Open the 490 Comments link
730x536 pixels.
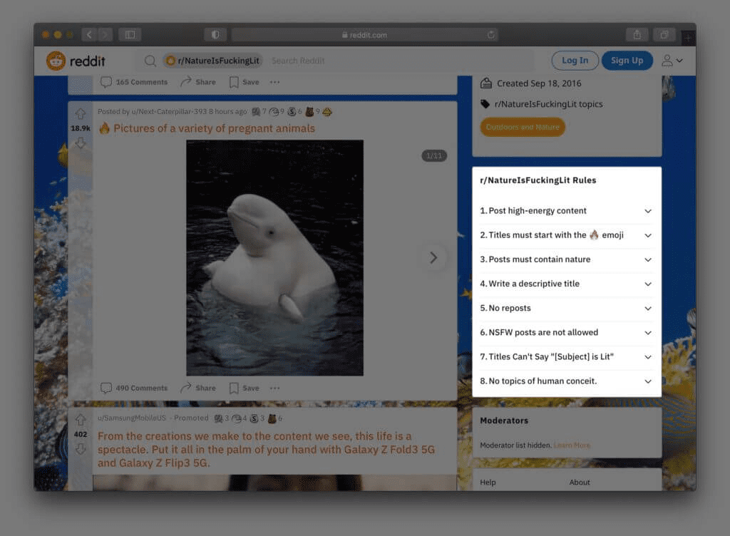coord(134,388)
